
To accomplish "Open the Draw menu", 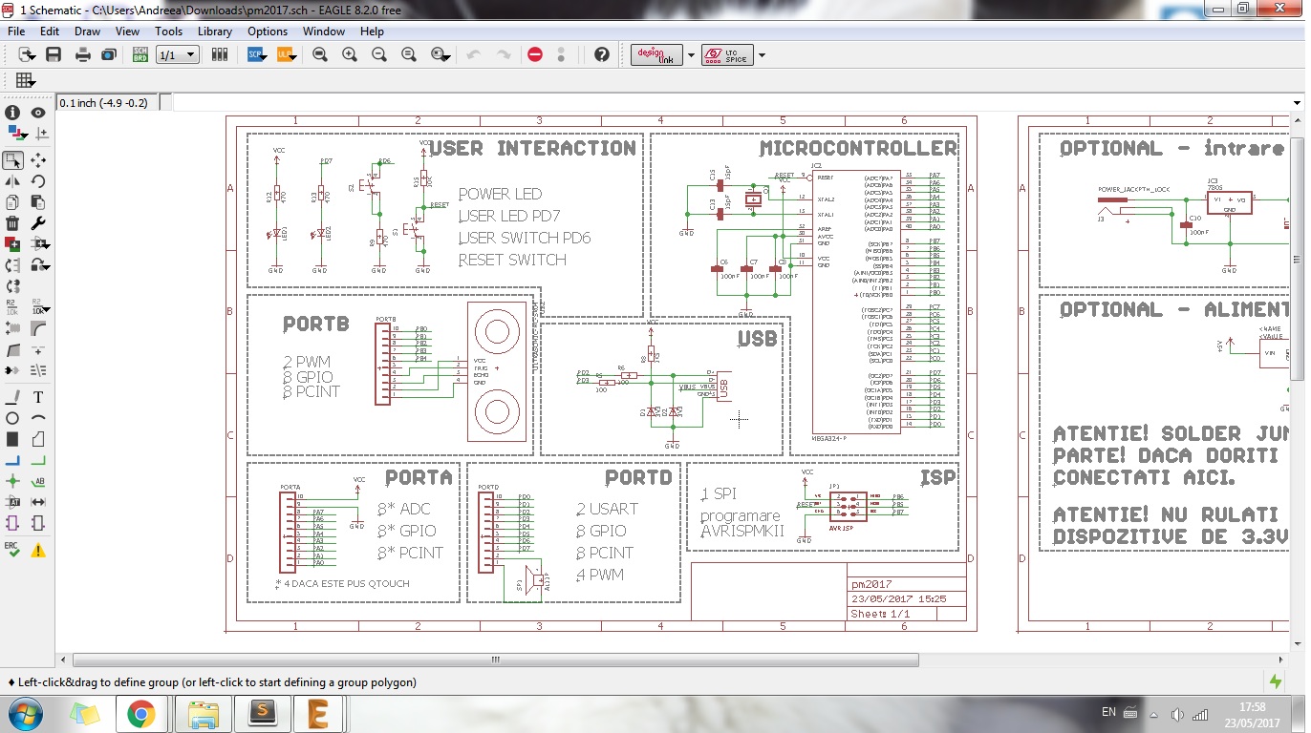I will pos(87,31).
